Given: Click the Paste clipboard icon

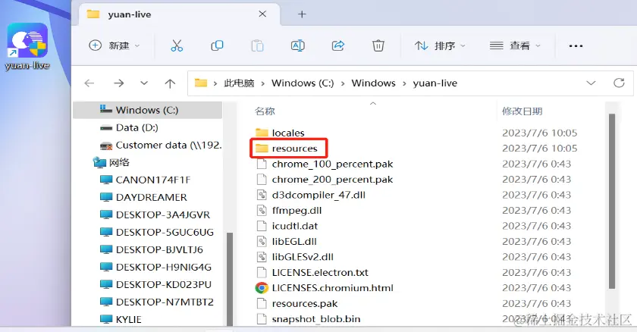Looking at the screenshot, I should coord(257,45).
